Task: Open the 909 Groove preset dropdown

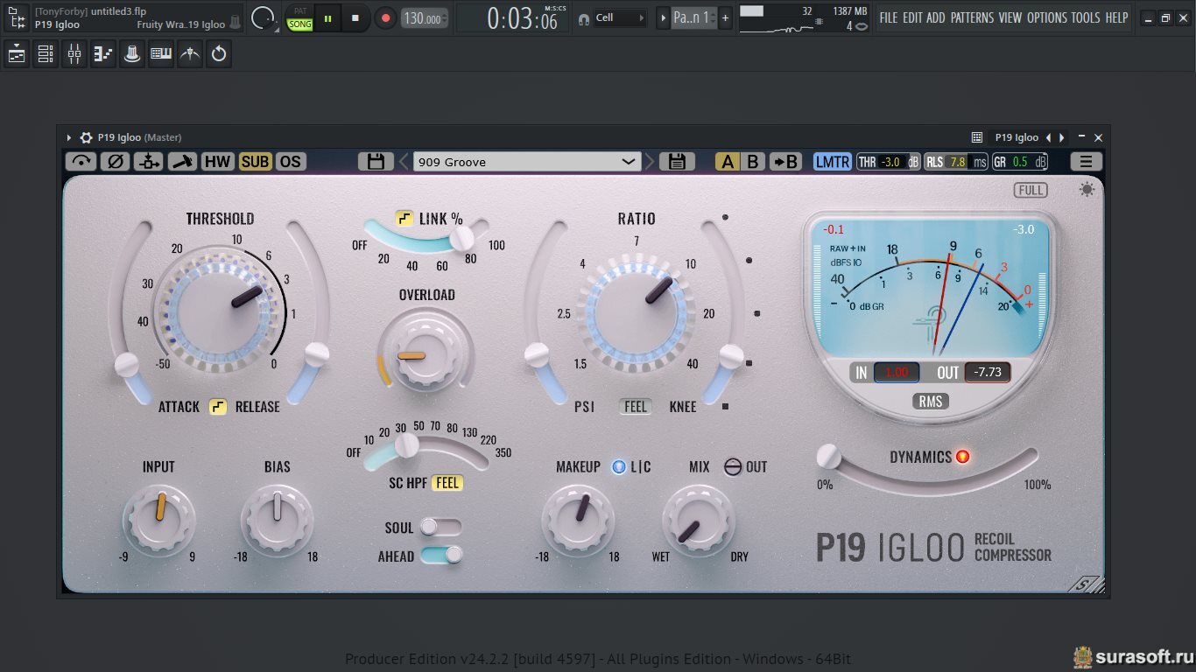Action: click(x=527, y=161)
